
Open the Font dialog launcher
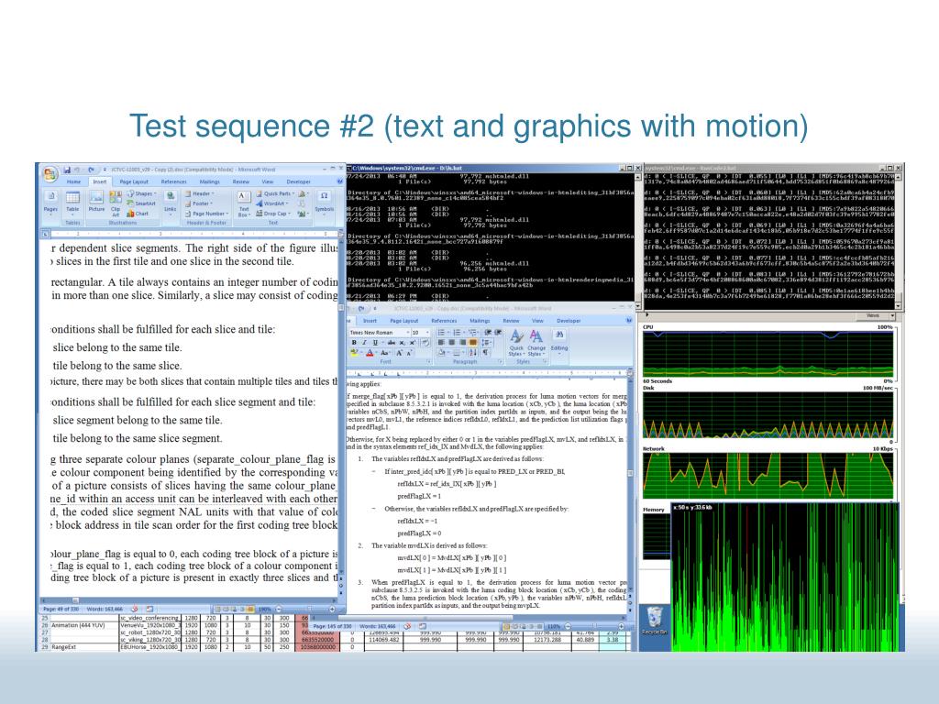click(429, 361)
